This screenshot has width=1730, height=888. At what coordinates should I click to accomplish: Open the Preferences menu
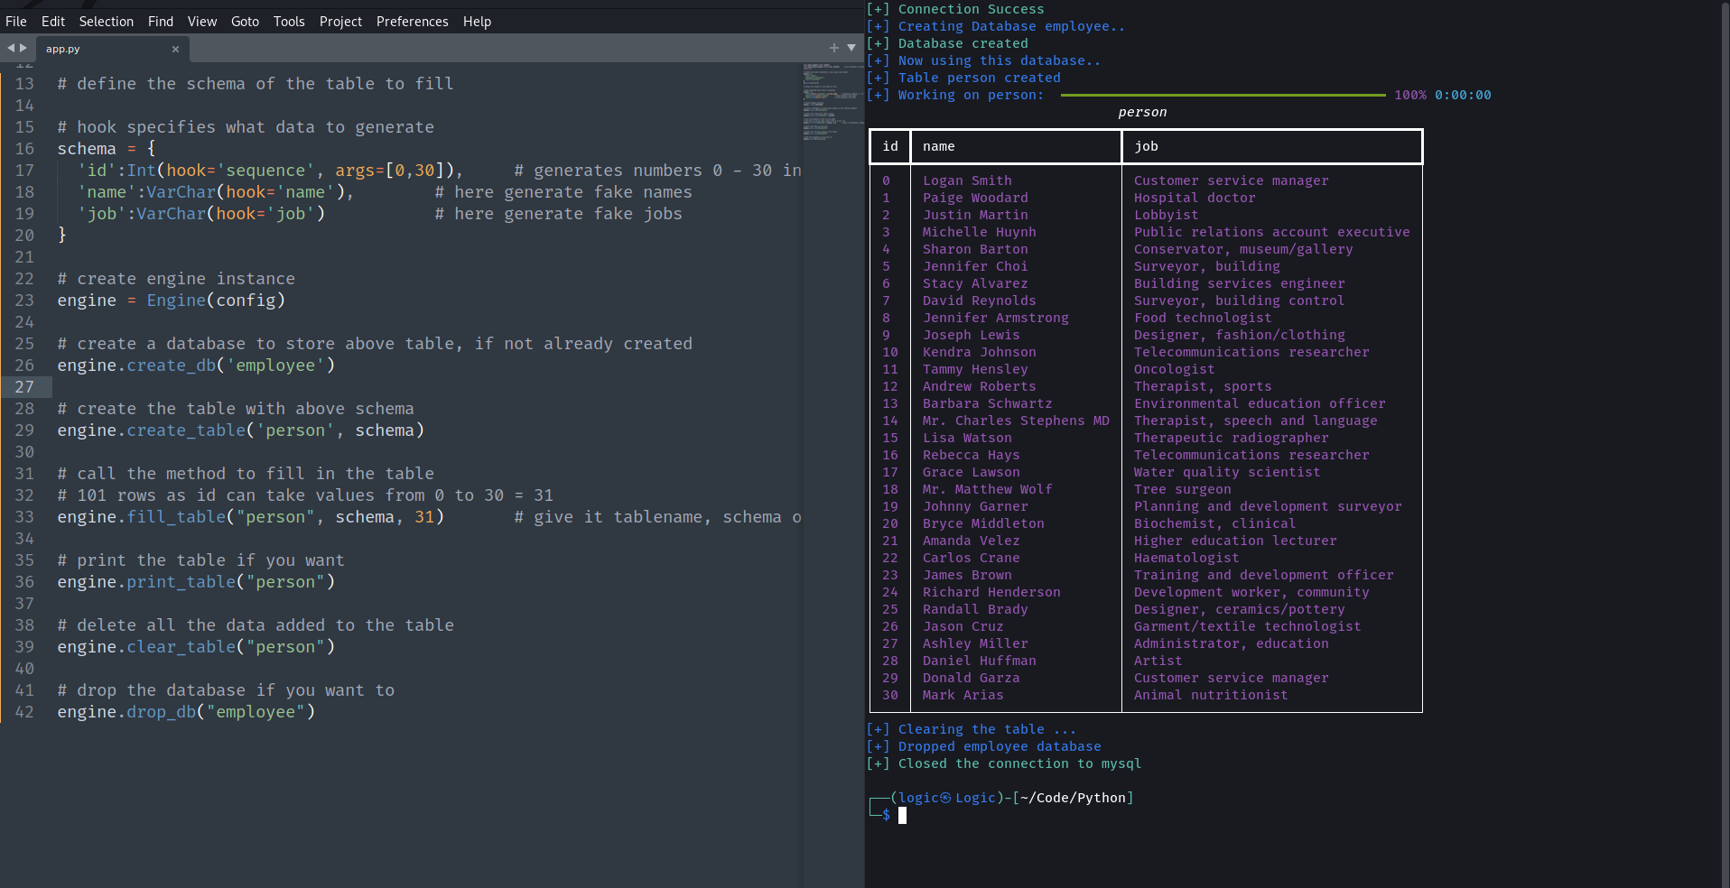pyautogui.click(x=412, y=21)
